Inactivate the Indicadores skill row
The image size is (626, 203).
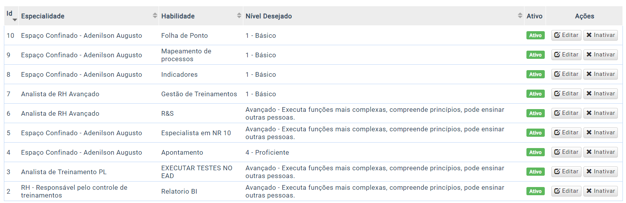(x=601, y=74)
